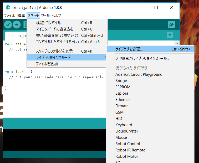Open the tab dropdown arrow button
This screenshot has height=163, width=199.
pyautogui.click(x=170, y=35)
